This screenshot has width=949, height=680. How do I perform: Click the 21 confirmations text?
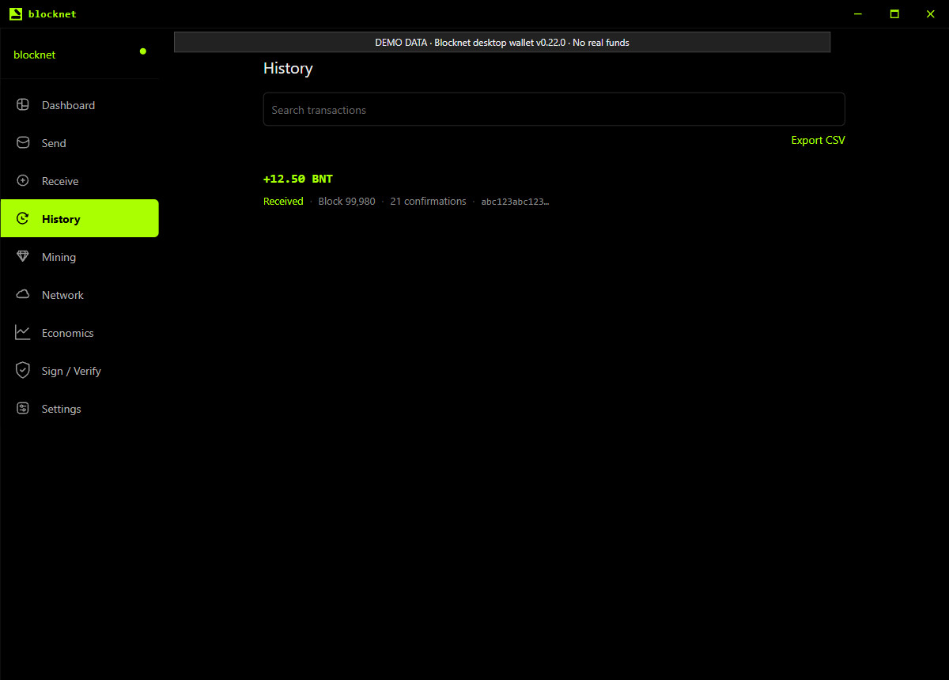tap(428, 202)
